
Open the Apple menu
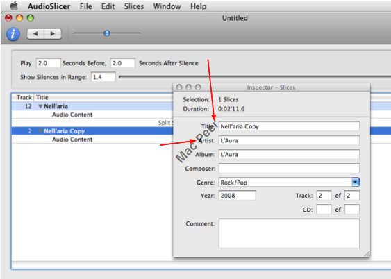coord(14,6)
